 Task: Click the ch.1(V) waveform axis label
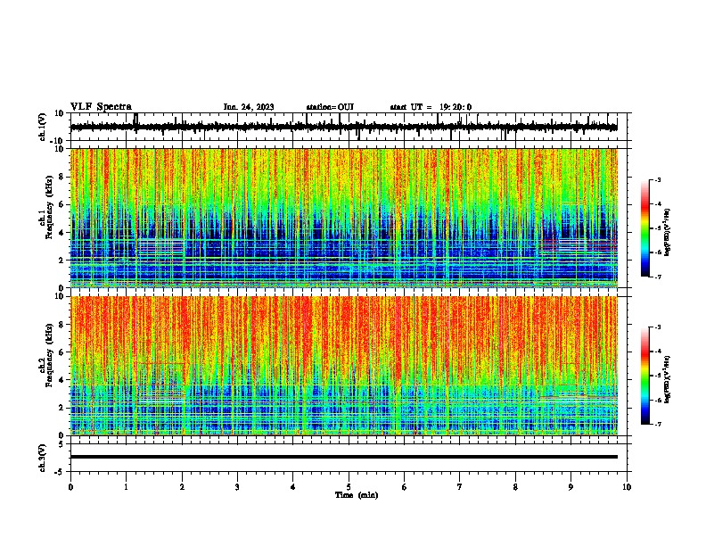click(43, 127)
